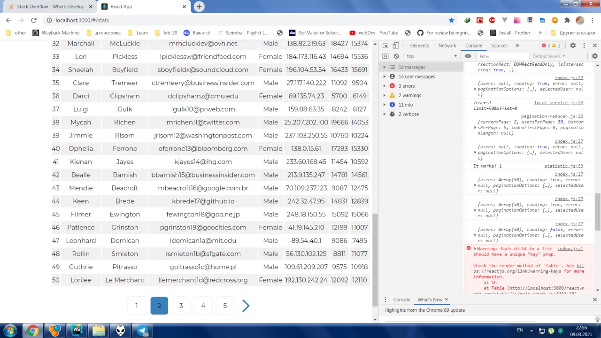The image size is (601, 338).
Task: Open the top context dropdown
Action: 431,56
